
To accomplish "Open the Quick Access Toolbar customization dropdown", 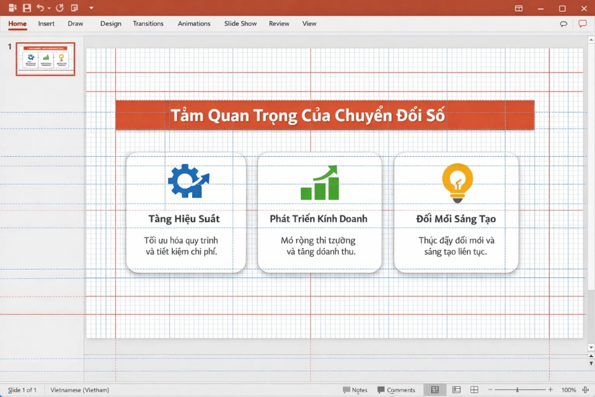I will [x=90, y=8].
